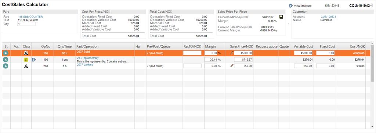Click the fixed cost field on Lakkere row

tap(325, 66)
